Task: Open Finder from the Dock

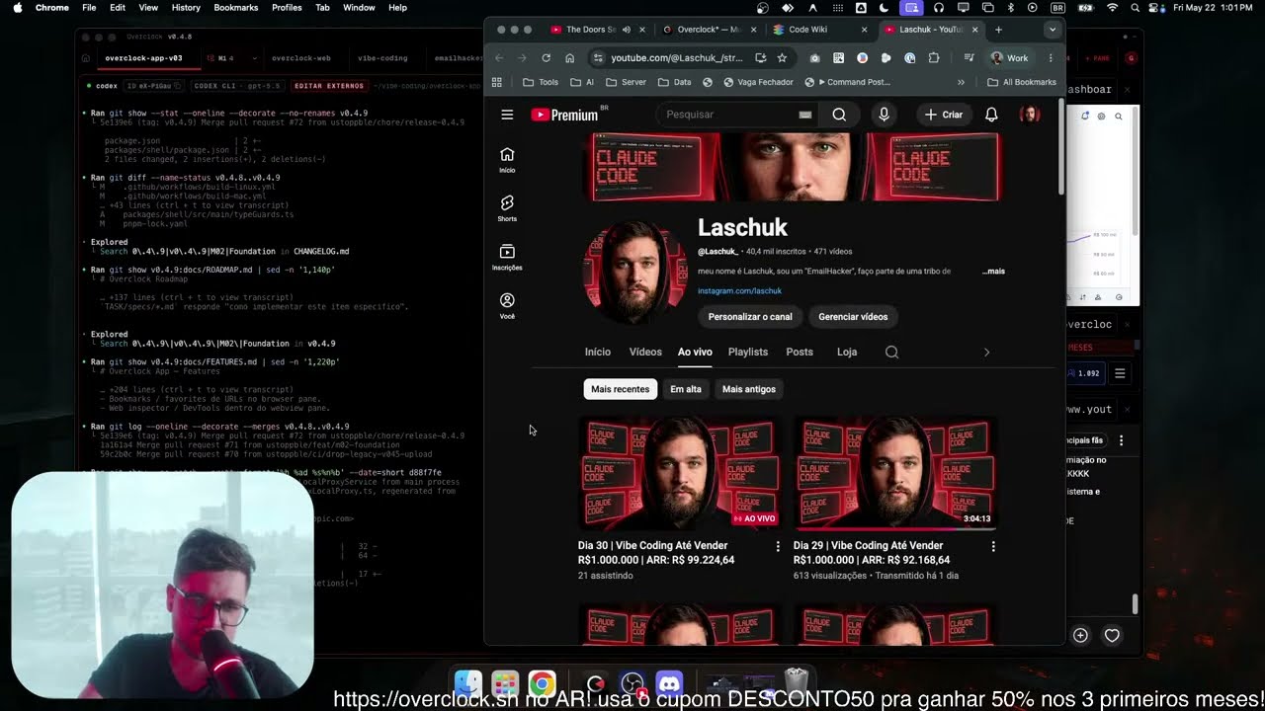Action: (x=468, y=683)
